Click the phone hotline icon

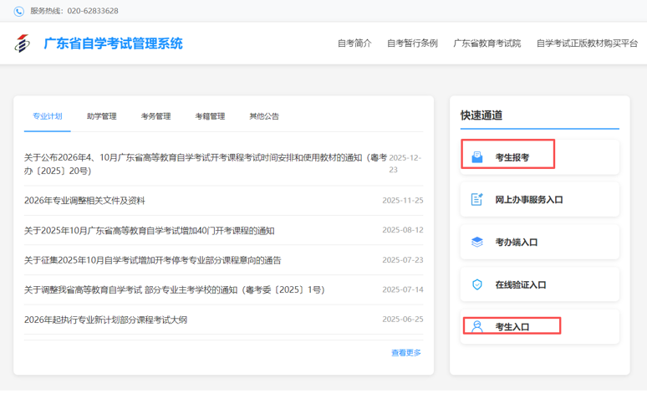point(18,11)
